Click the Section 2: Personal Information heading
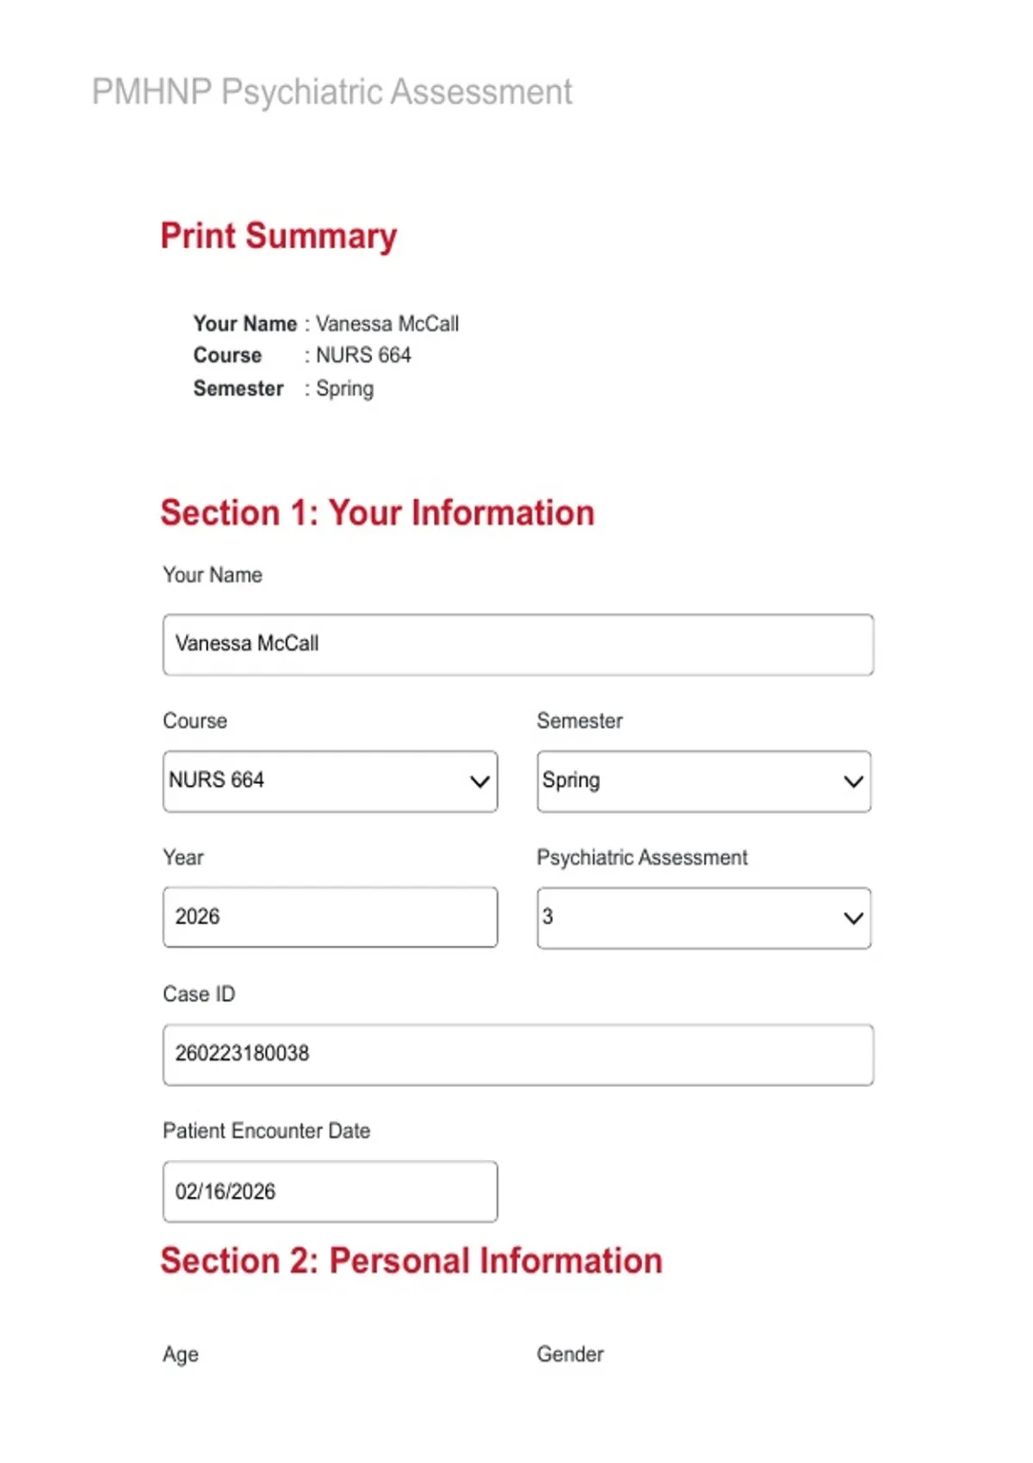1033x1463 pixels. [411, 1261]
